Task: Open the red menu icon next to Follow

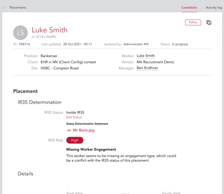Action: coord(209,22)
